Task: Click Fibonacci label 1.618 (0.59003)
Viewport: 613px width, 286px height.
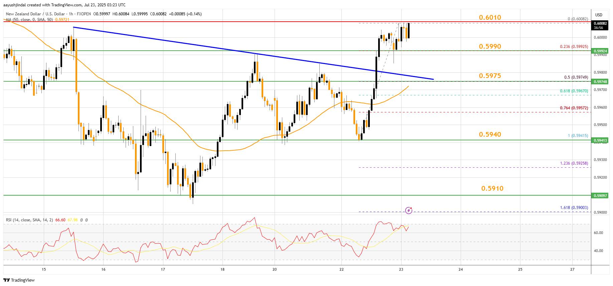Action: pyautogui.click(x=574, y=208)
